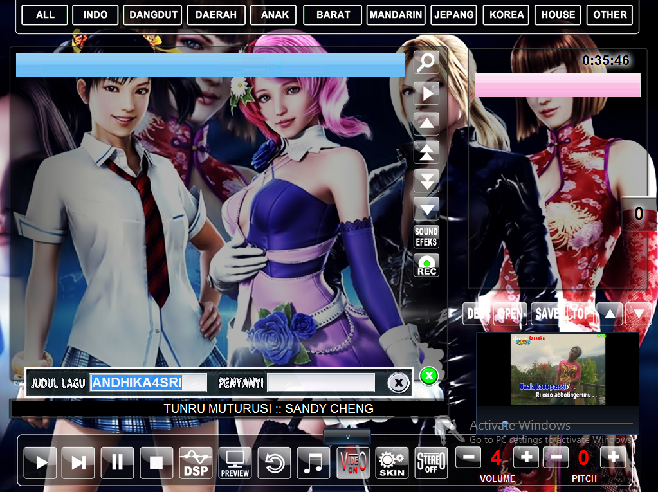
Task: Toggle STEREO OFF button
Action: tap(431, 462)
